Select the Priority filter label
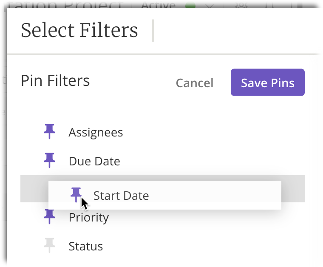 click(89, 218)
